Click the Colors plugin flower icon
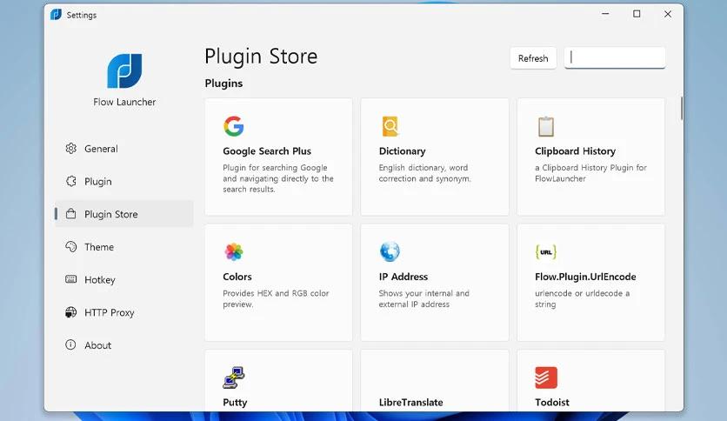Viewport: 727px width, 421px height. pos(234,251)
